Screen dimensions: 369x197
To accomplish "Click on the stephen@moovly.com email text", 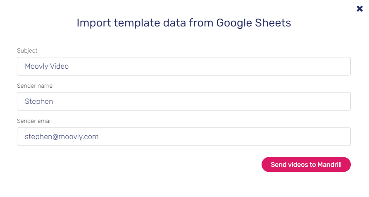I will (62, 137).
